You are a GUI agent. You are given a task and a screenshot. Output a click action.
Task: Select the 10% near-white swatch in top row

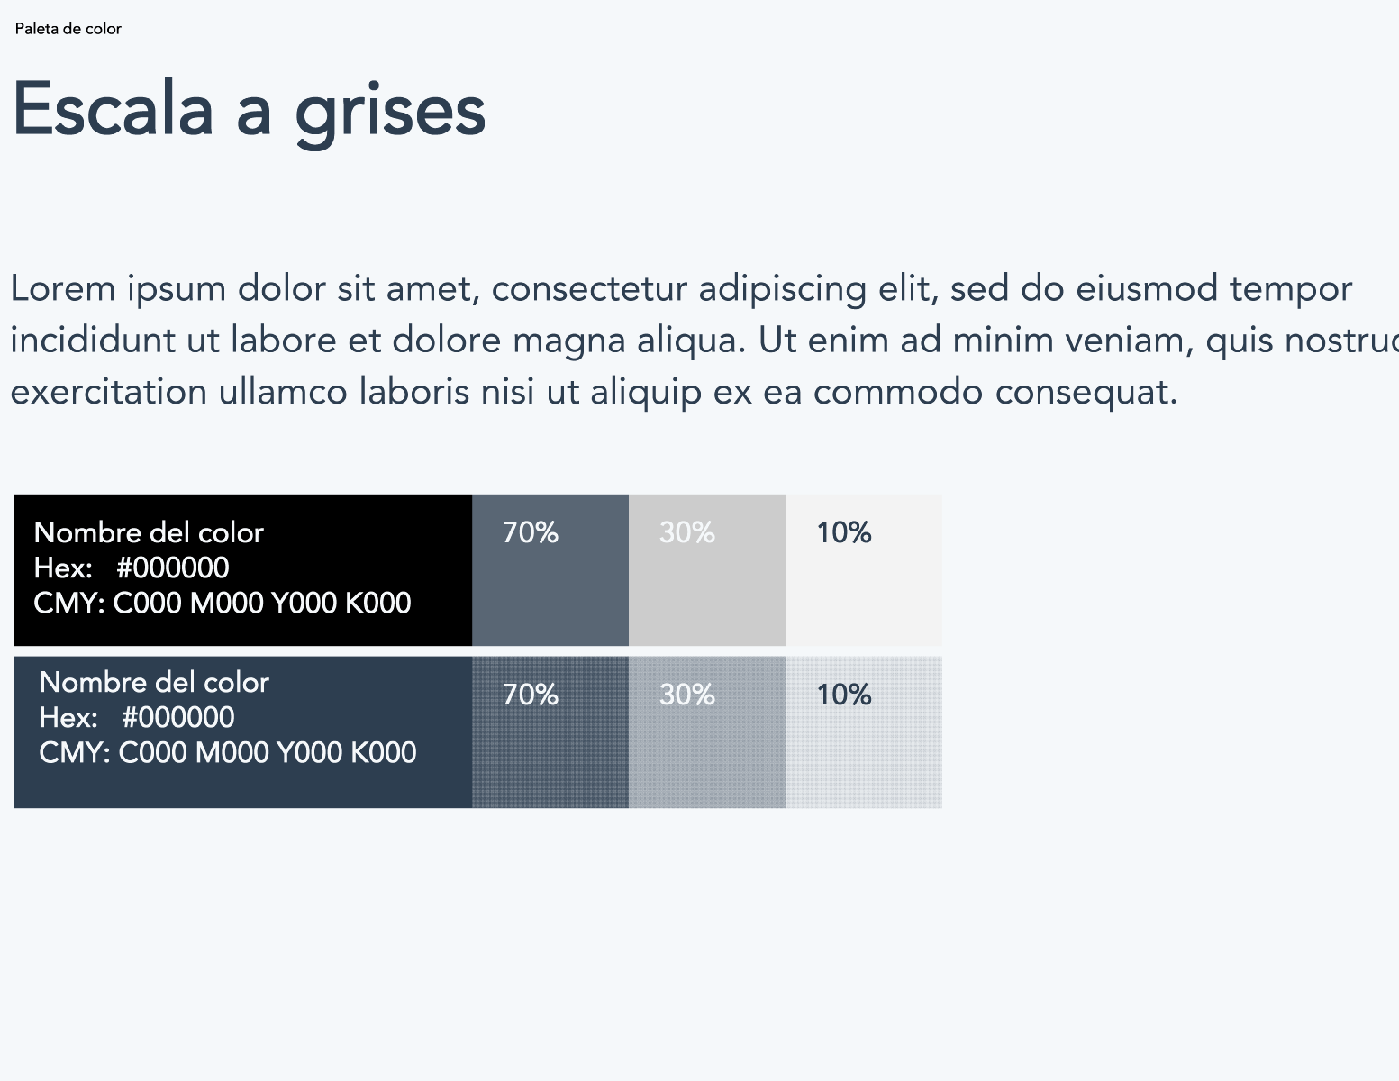(x=864, y=570)
